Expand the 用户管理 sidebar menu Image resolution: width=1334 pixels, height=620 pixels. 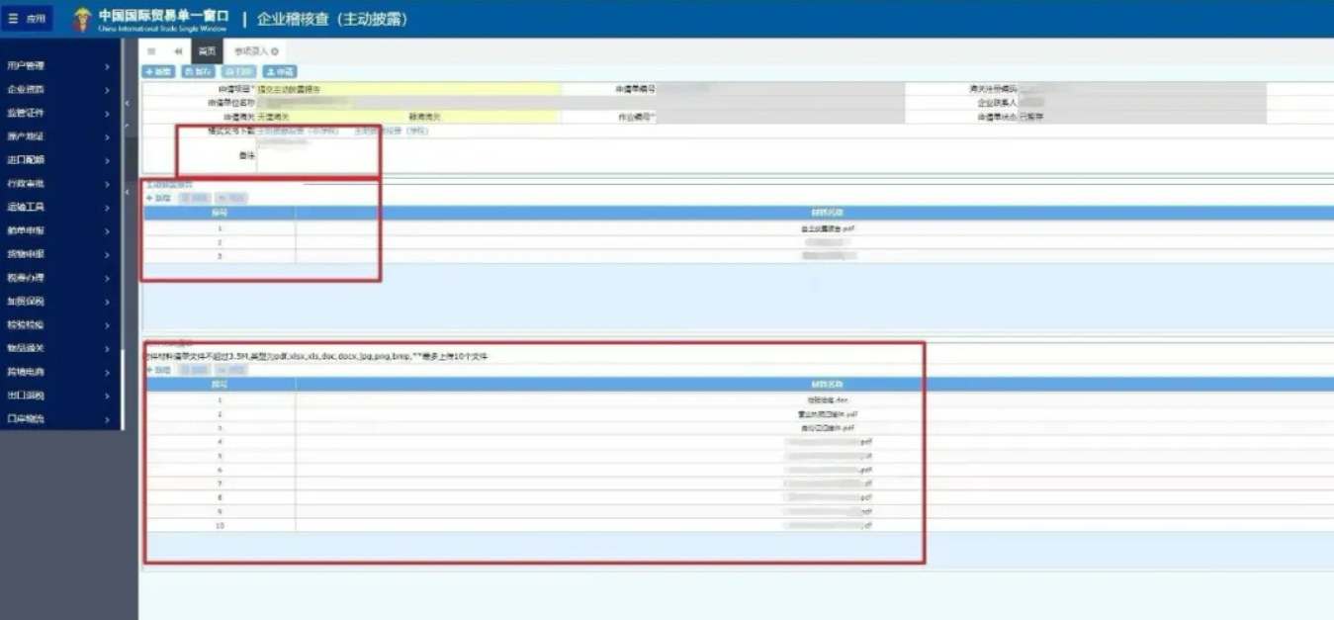click(x=59, y=66)
